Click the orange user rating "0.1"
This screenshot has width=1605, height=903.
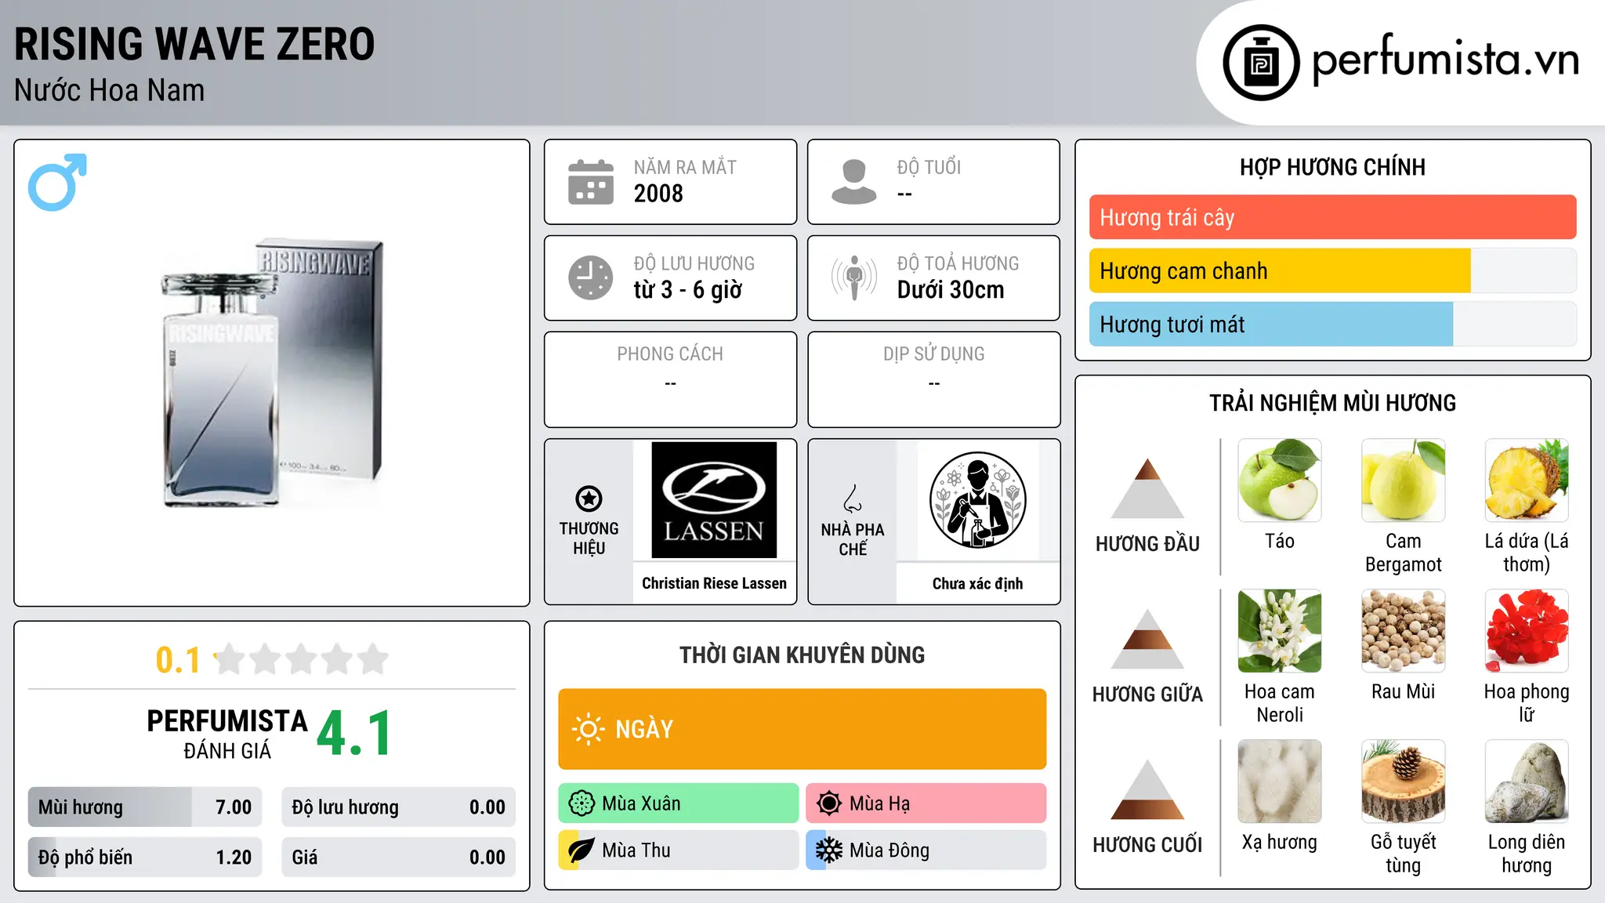[x=178, y=660]
